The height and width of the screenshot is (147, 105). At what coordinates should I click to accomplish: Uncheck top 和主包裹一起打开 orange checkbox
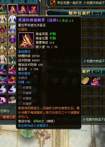tap(53, 3)
